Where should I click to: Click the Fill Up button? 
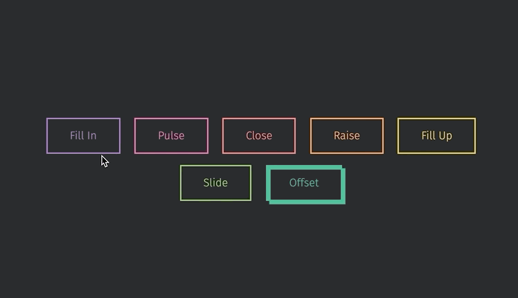click(x=437, y=136)
